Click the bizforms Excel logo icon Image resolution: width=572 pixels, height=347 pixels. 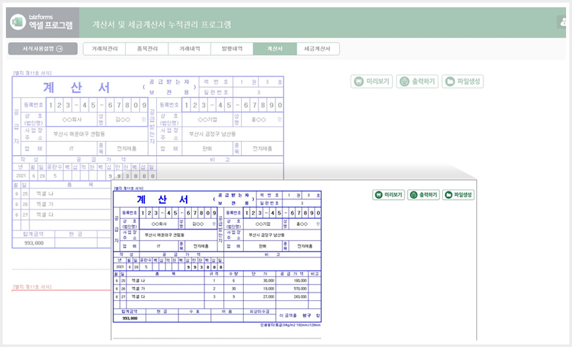click(18, 22)
